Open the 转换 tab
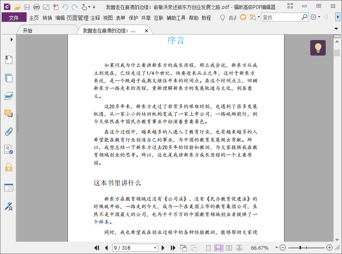342x254 pixels. point(47,17)
